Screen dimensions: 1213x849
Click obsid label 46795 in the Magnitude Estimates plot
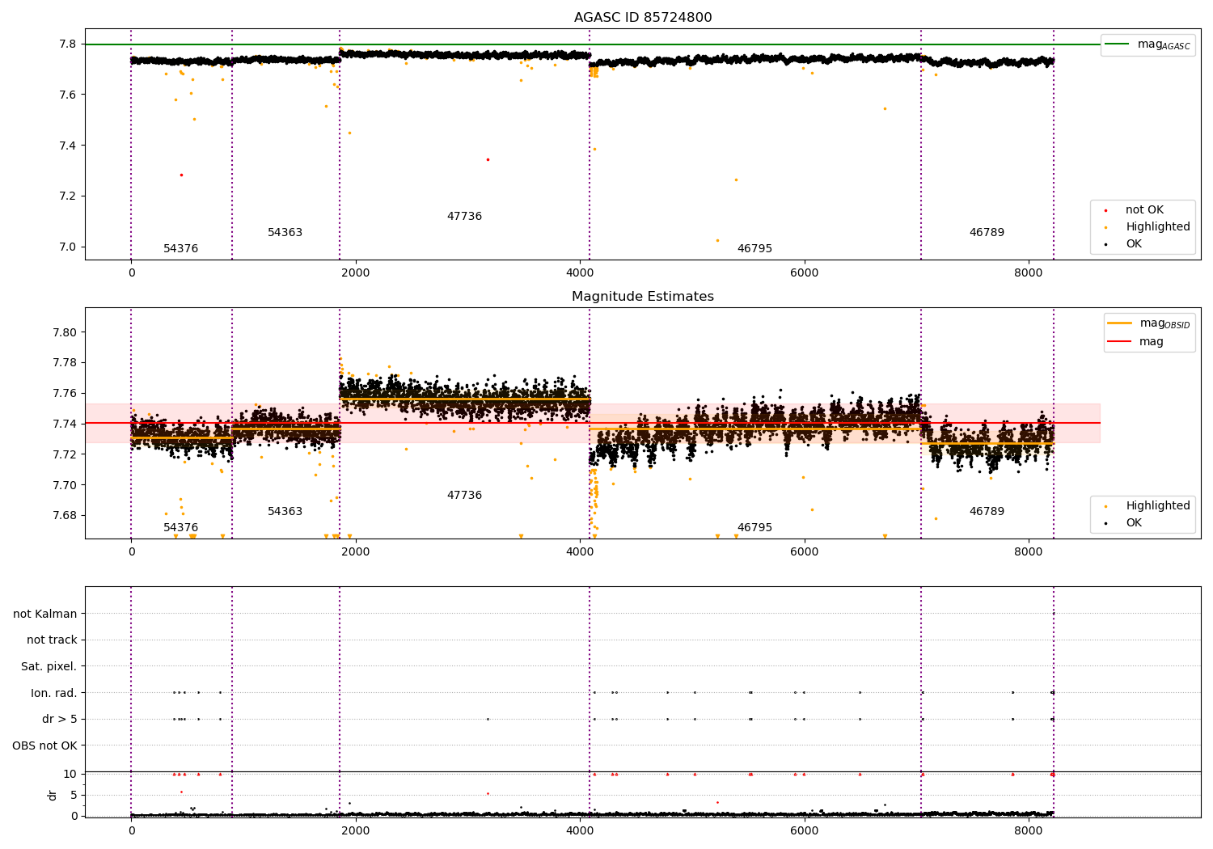coord(754,528)
